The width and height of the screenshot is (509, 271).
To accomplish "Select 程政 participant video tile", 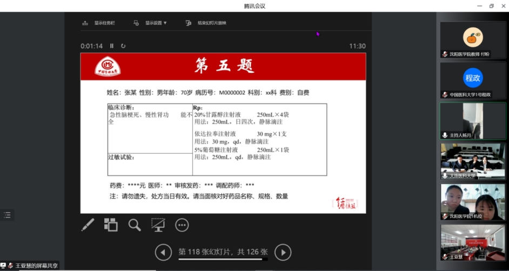I will [473, 78].
